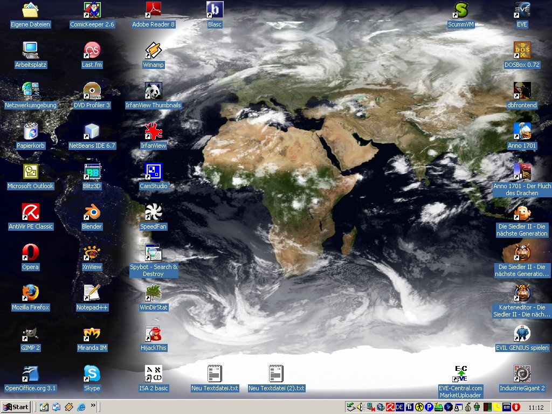Viewport: 552px width, 414px height.
Task: Click the DE language indicator in tray
Action: coord(399,407)
